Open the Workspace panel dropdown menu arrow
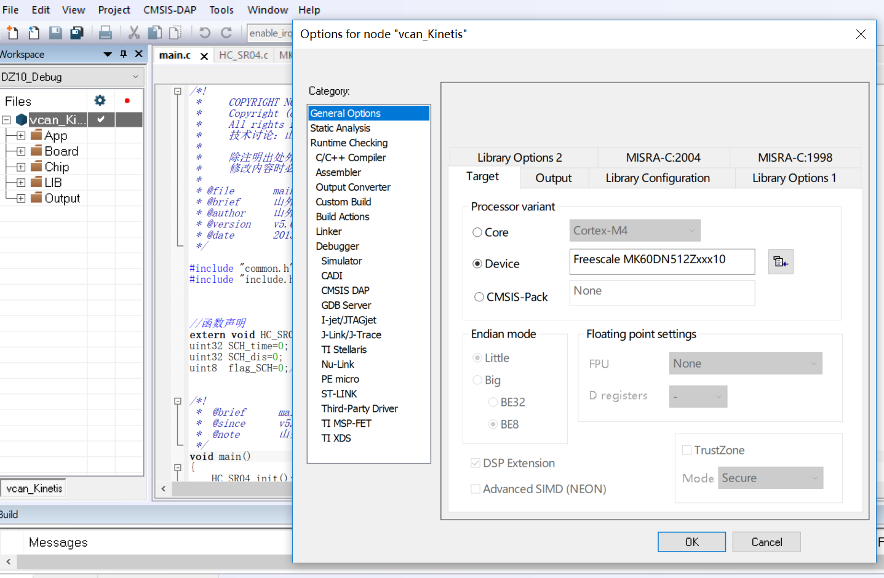The width and height of the screenshot is (884, 578). [x=108, y=54]
